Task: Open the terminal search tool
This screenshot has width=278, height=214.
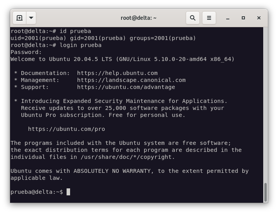Action: click(192, 17)
